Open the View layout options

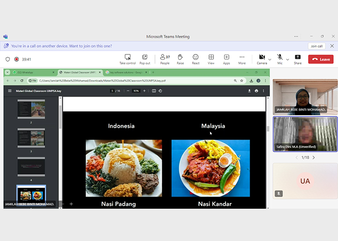pyautogui.click(x=211, y=59)
